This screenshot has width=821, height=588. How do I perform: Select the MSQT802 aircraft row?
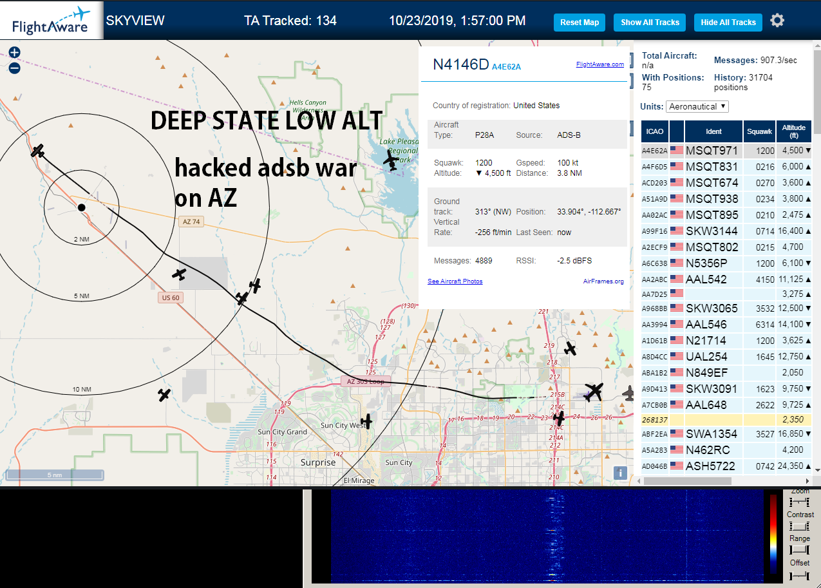pyautogui.click(x=726, y=247)
